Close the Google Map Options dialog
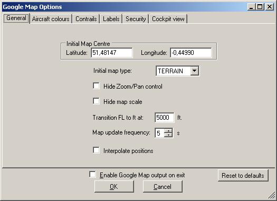This screenshot has width=277, height=201. pyautogui.click(x=270, y=7)
